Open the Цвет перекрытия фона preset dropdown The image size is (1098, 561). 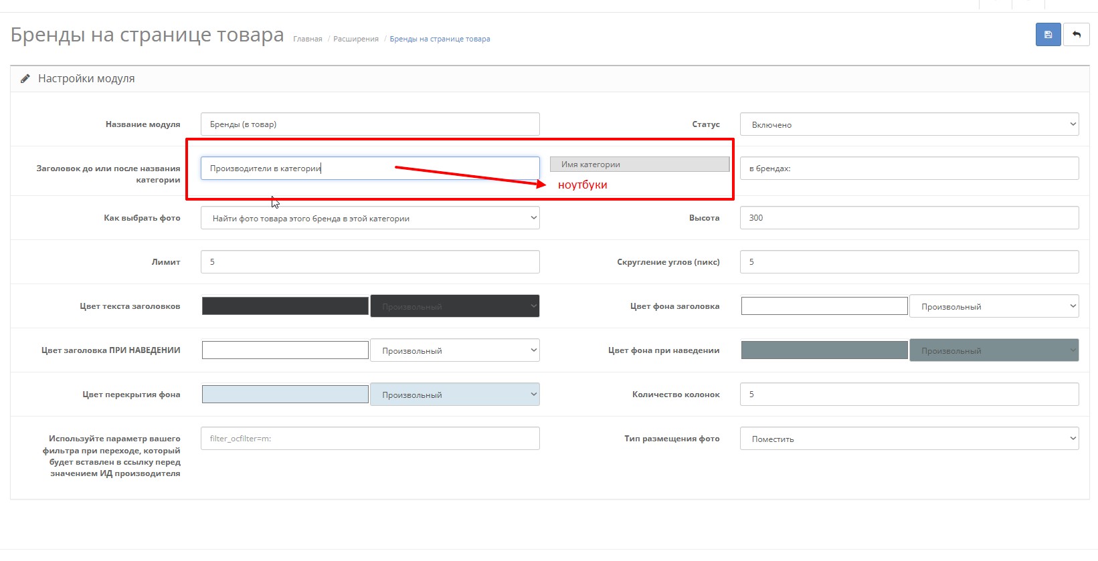tap(454, 395)
